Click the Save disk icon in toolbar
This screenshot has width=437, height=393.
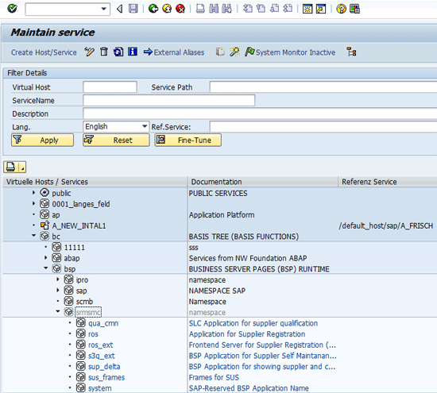click(133, 9)
